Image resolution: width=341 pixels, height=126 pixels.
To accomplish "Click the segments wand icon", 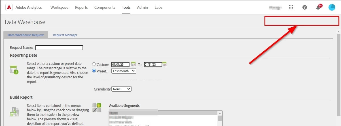I will tap(97, 107).
